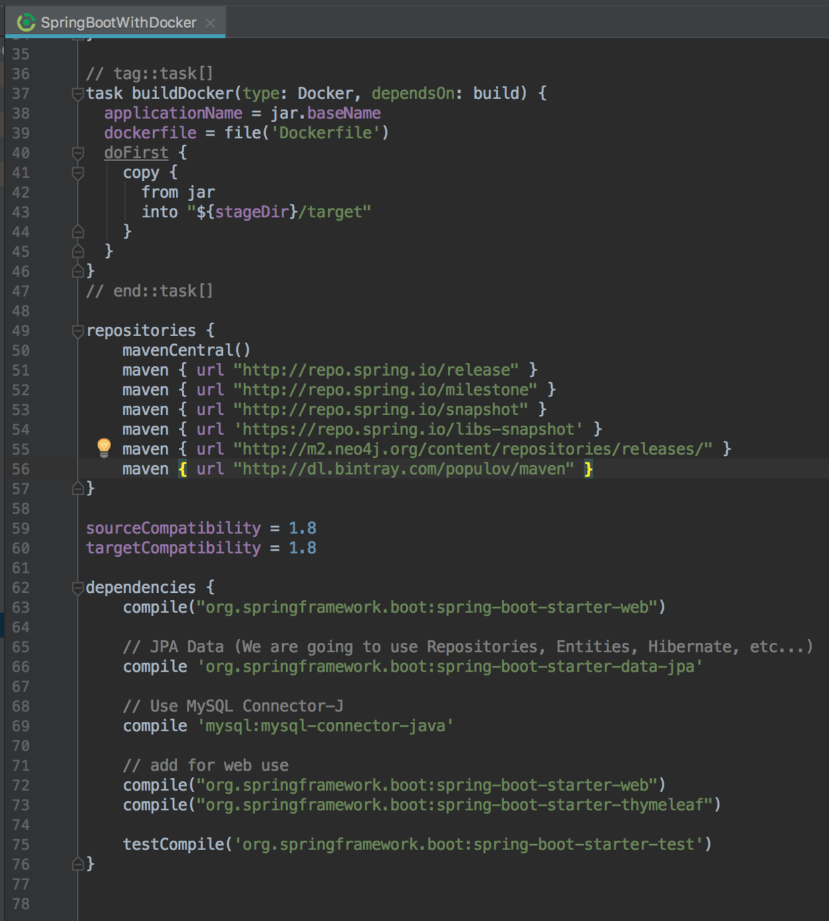Screen dimensions: 829x921
Task: Click the repo.spring.io/milestone URL string
Action: (x=385, y=390)
